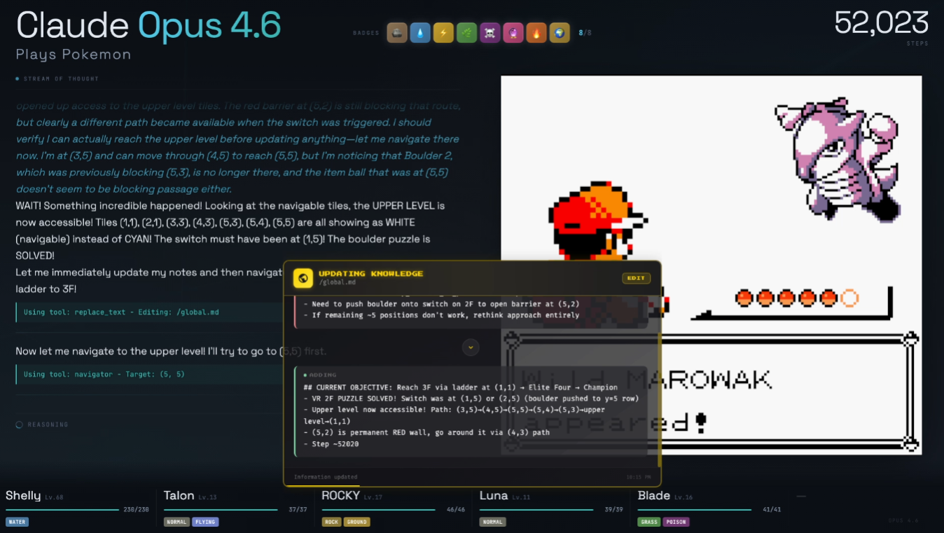The height and width of the screenshot is (533, 944).
Task: Click Talon's HP bar
Action: tap(221, 510)
